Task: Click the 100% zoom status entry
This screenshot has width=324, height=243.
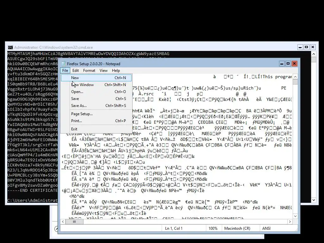Action: click(x=213, y=228)
